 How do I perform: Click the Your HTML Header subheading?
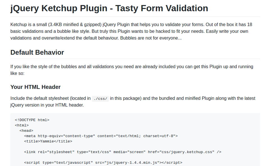coord(35,87)
